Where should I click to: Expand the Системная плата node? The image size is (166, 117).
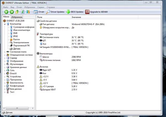(5, 52)
